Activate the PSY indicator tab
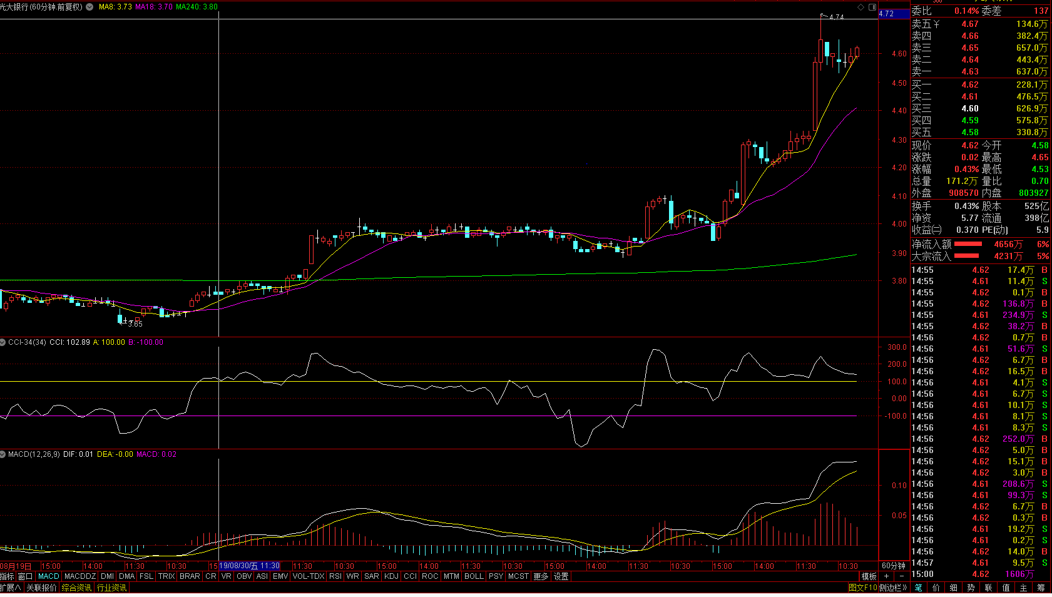Screen dimensions: 1052x597 tap(496, 576)
